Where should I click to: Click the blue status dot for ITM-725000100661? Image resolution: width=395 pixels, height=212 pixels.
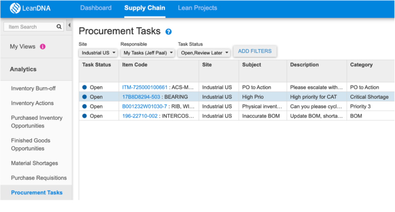(84, 87)
